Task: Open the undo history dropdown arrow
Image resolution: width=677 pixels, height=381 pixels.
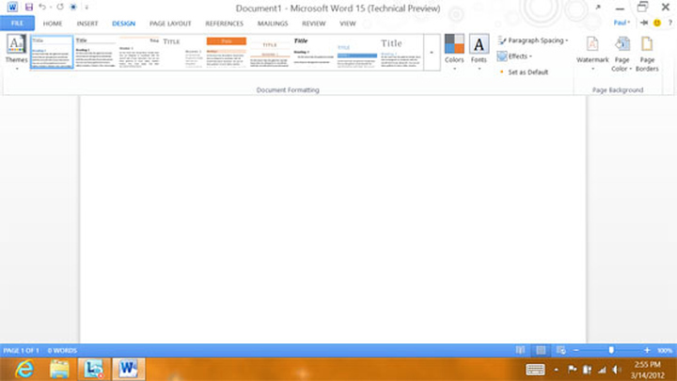Action: click(51, 8)
